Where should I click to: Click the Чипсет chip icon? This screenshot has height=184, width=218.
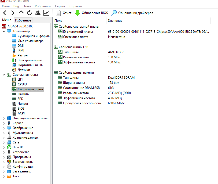click(x=14, y=104)
